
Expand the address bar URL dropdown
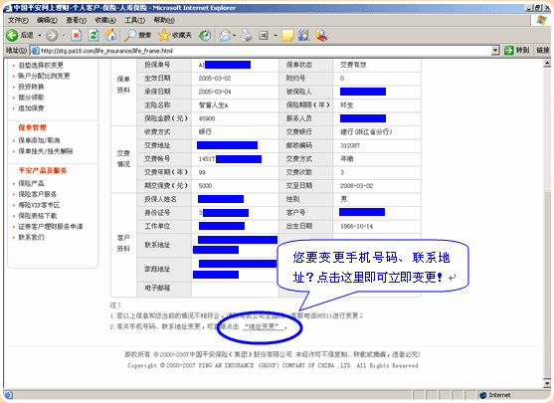495,51
